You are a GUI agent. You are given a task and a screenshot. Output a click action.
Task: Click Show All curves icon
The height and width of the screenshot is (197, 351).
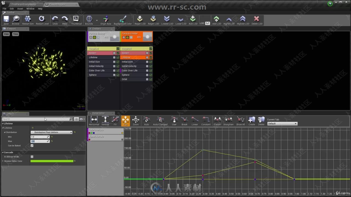(241, 121)
